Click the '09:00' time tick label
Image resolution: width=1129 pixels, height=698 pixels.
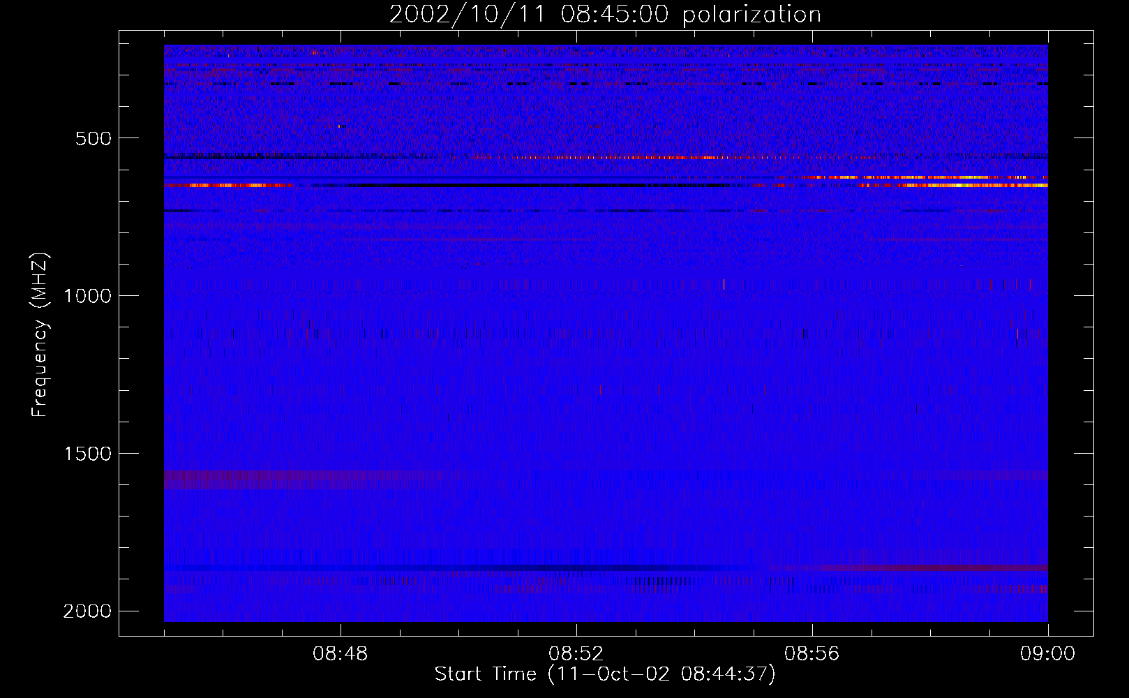[1047, 654]
